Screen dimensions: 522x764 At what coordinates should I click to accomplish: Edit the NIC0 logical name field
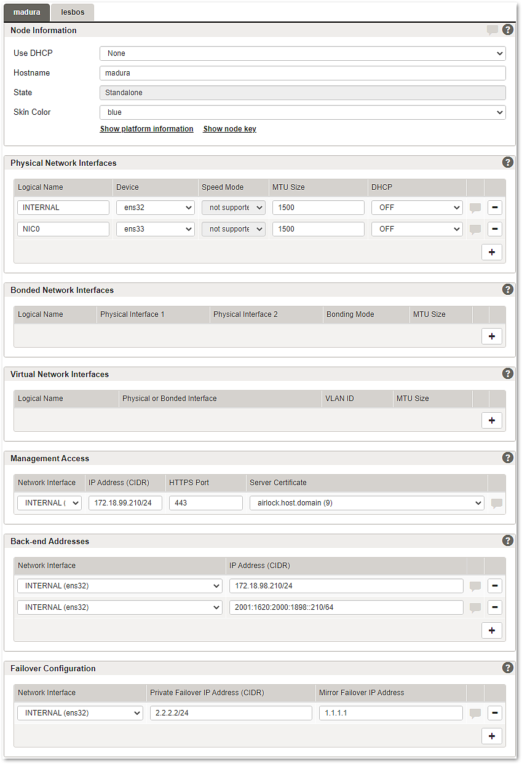click(63, 229)
